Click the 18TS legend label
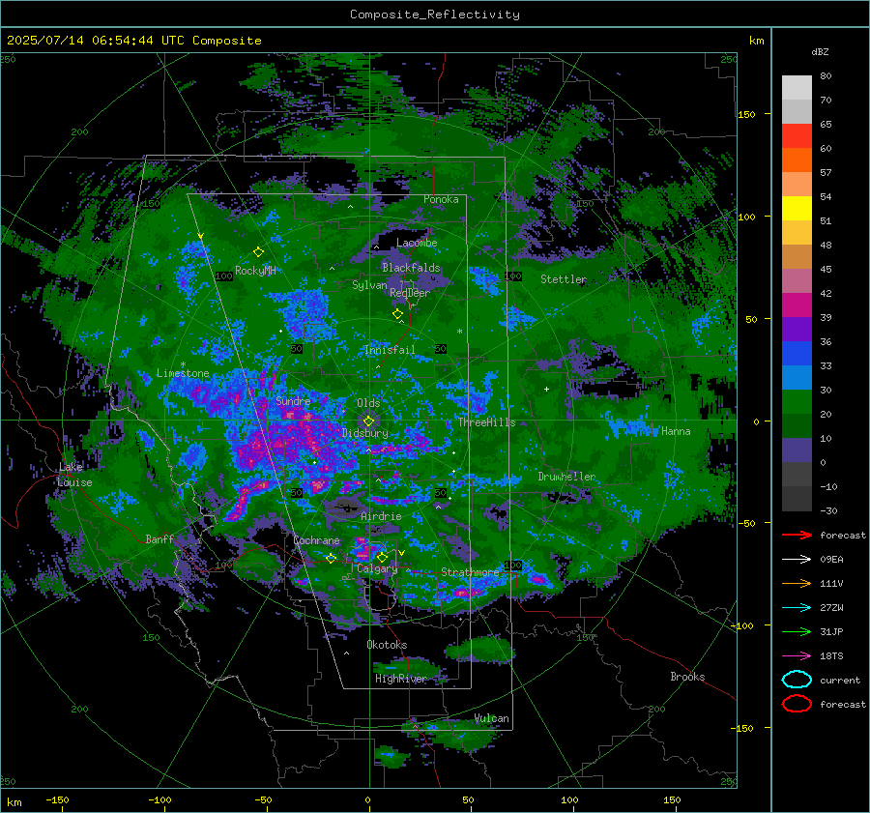Viewport: 870px width, 813px height. (831, 656)
